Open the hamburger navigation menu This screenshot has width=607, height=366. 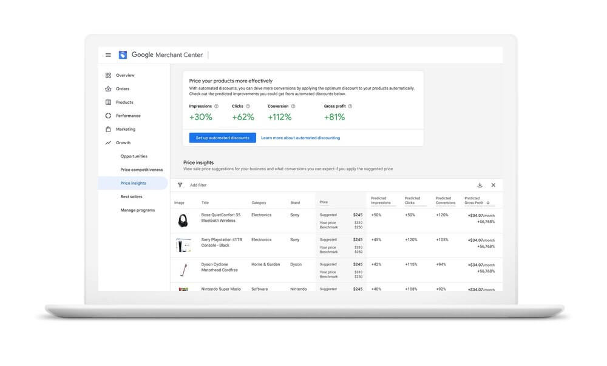[x=108, y=55]
